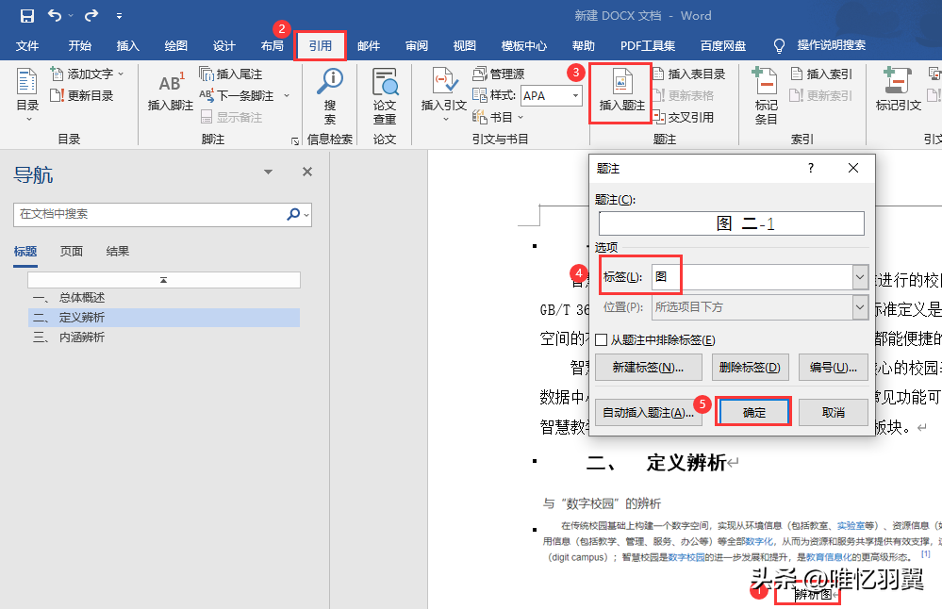
Task: Insert a footnote with 插入脚注
Action: point(170,91)
